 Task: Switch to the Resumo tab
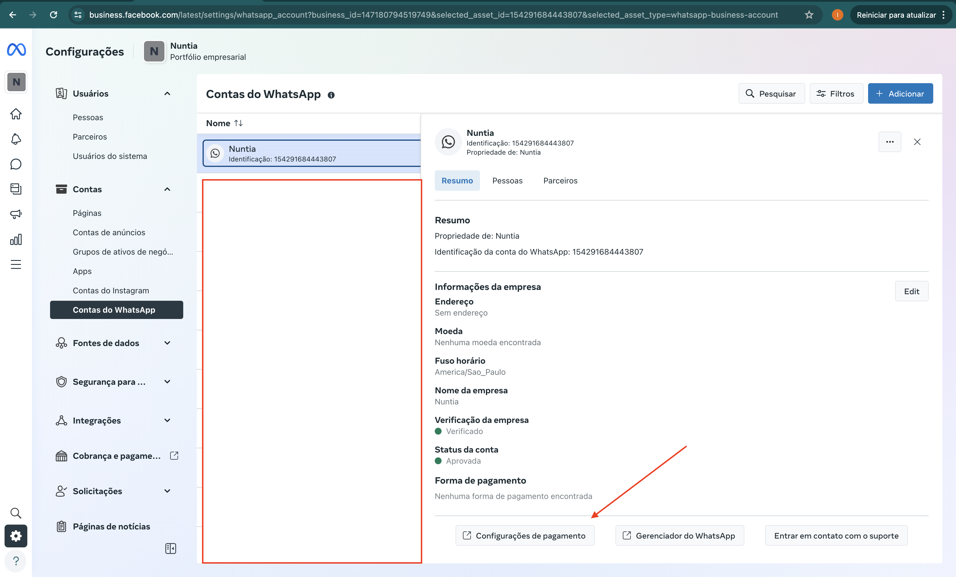(457, 181)
